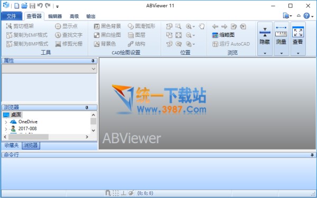This screenshot has height=198, width=317.
Task: Click the save icon in quick access toolbar
Action: click(x=32, y=6)
